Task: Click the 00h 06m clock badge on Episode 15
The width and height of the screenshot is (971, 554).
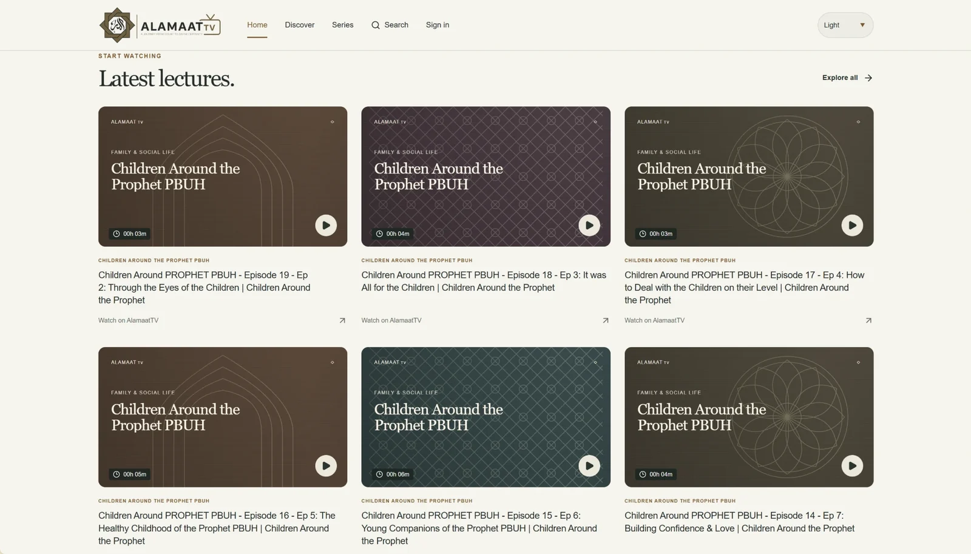Action: (x=393, y=474)
